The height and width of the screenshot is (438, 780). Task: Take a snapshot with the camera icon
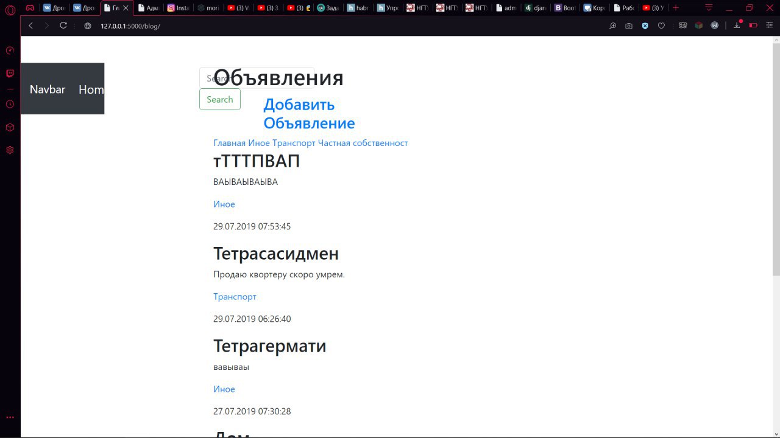(x=629, y=26)
